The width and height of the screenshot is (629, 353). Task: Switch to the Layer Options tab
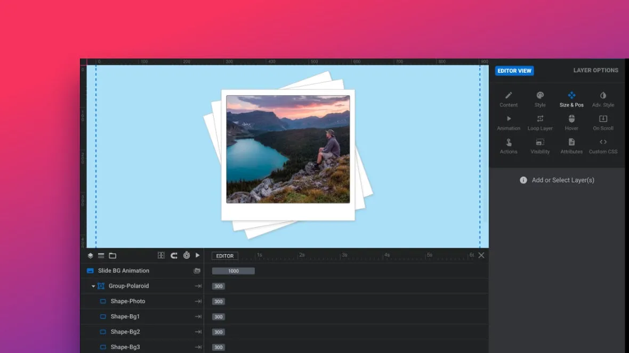tap(595, 70)
